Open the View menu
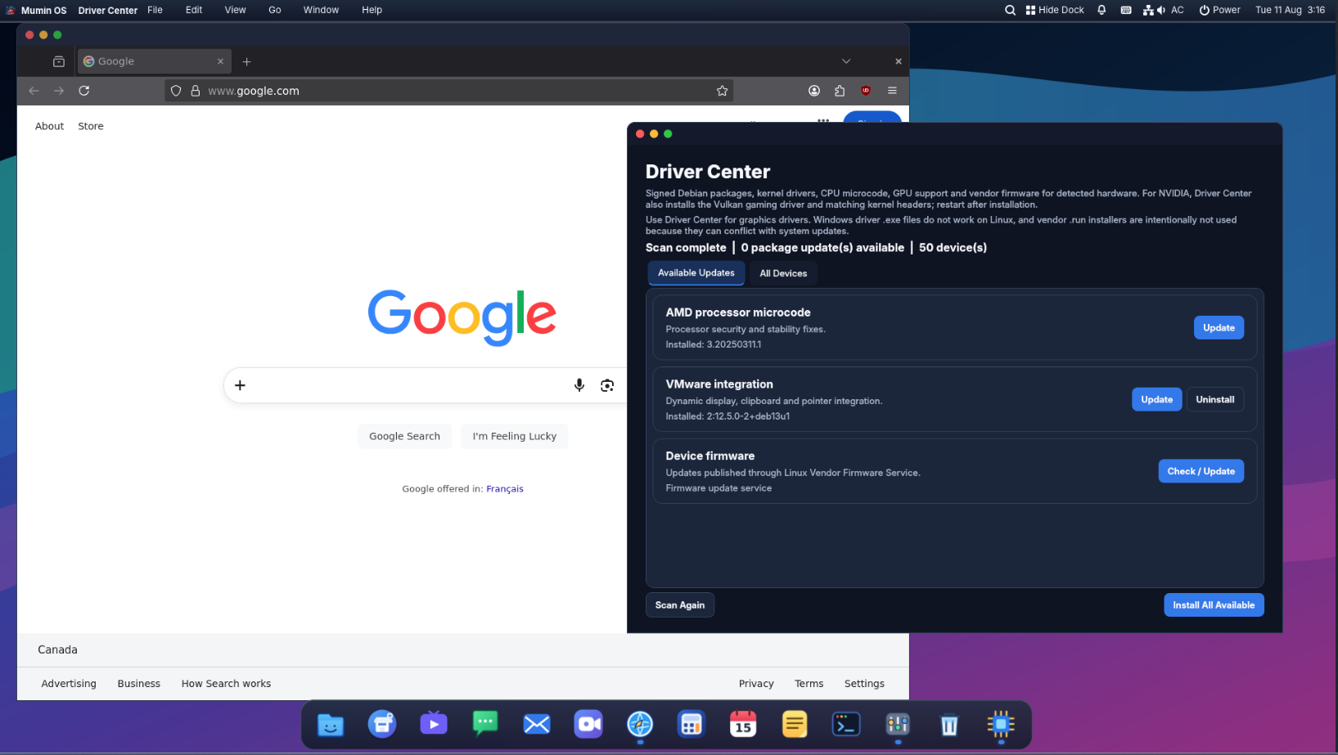 tap(235, 10)
